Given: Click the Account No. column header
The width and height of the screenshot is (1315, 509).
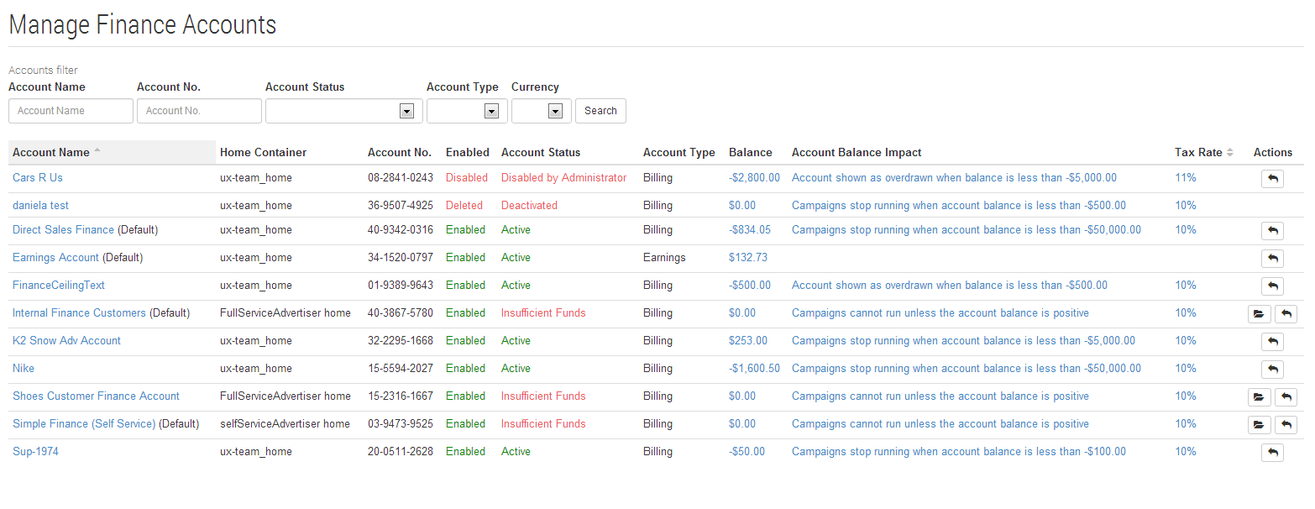Looking at the screenshot, I should coord(400,153).
